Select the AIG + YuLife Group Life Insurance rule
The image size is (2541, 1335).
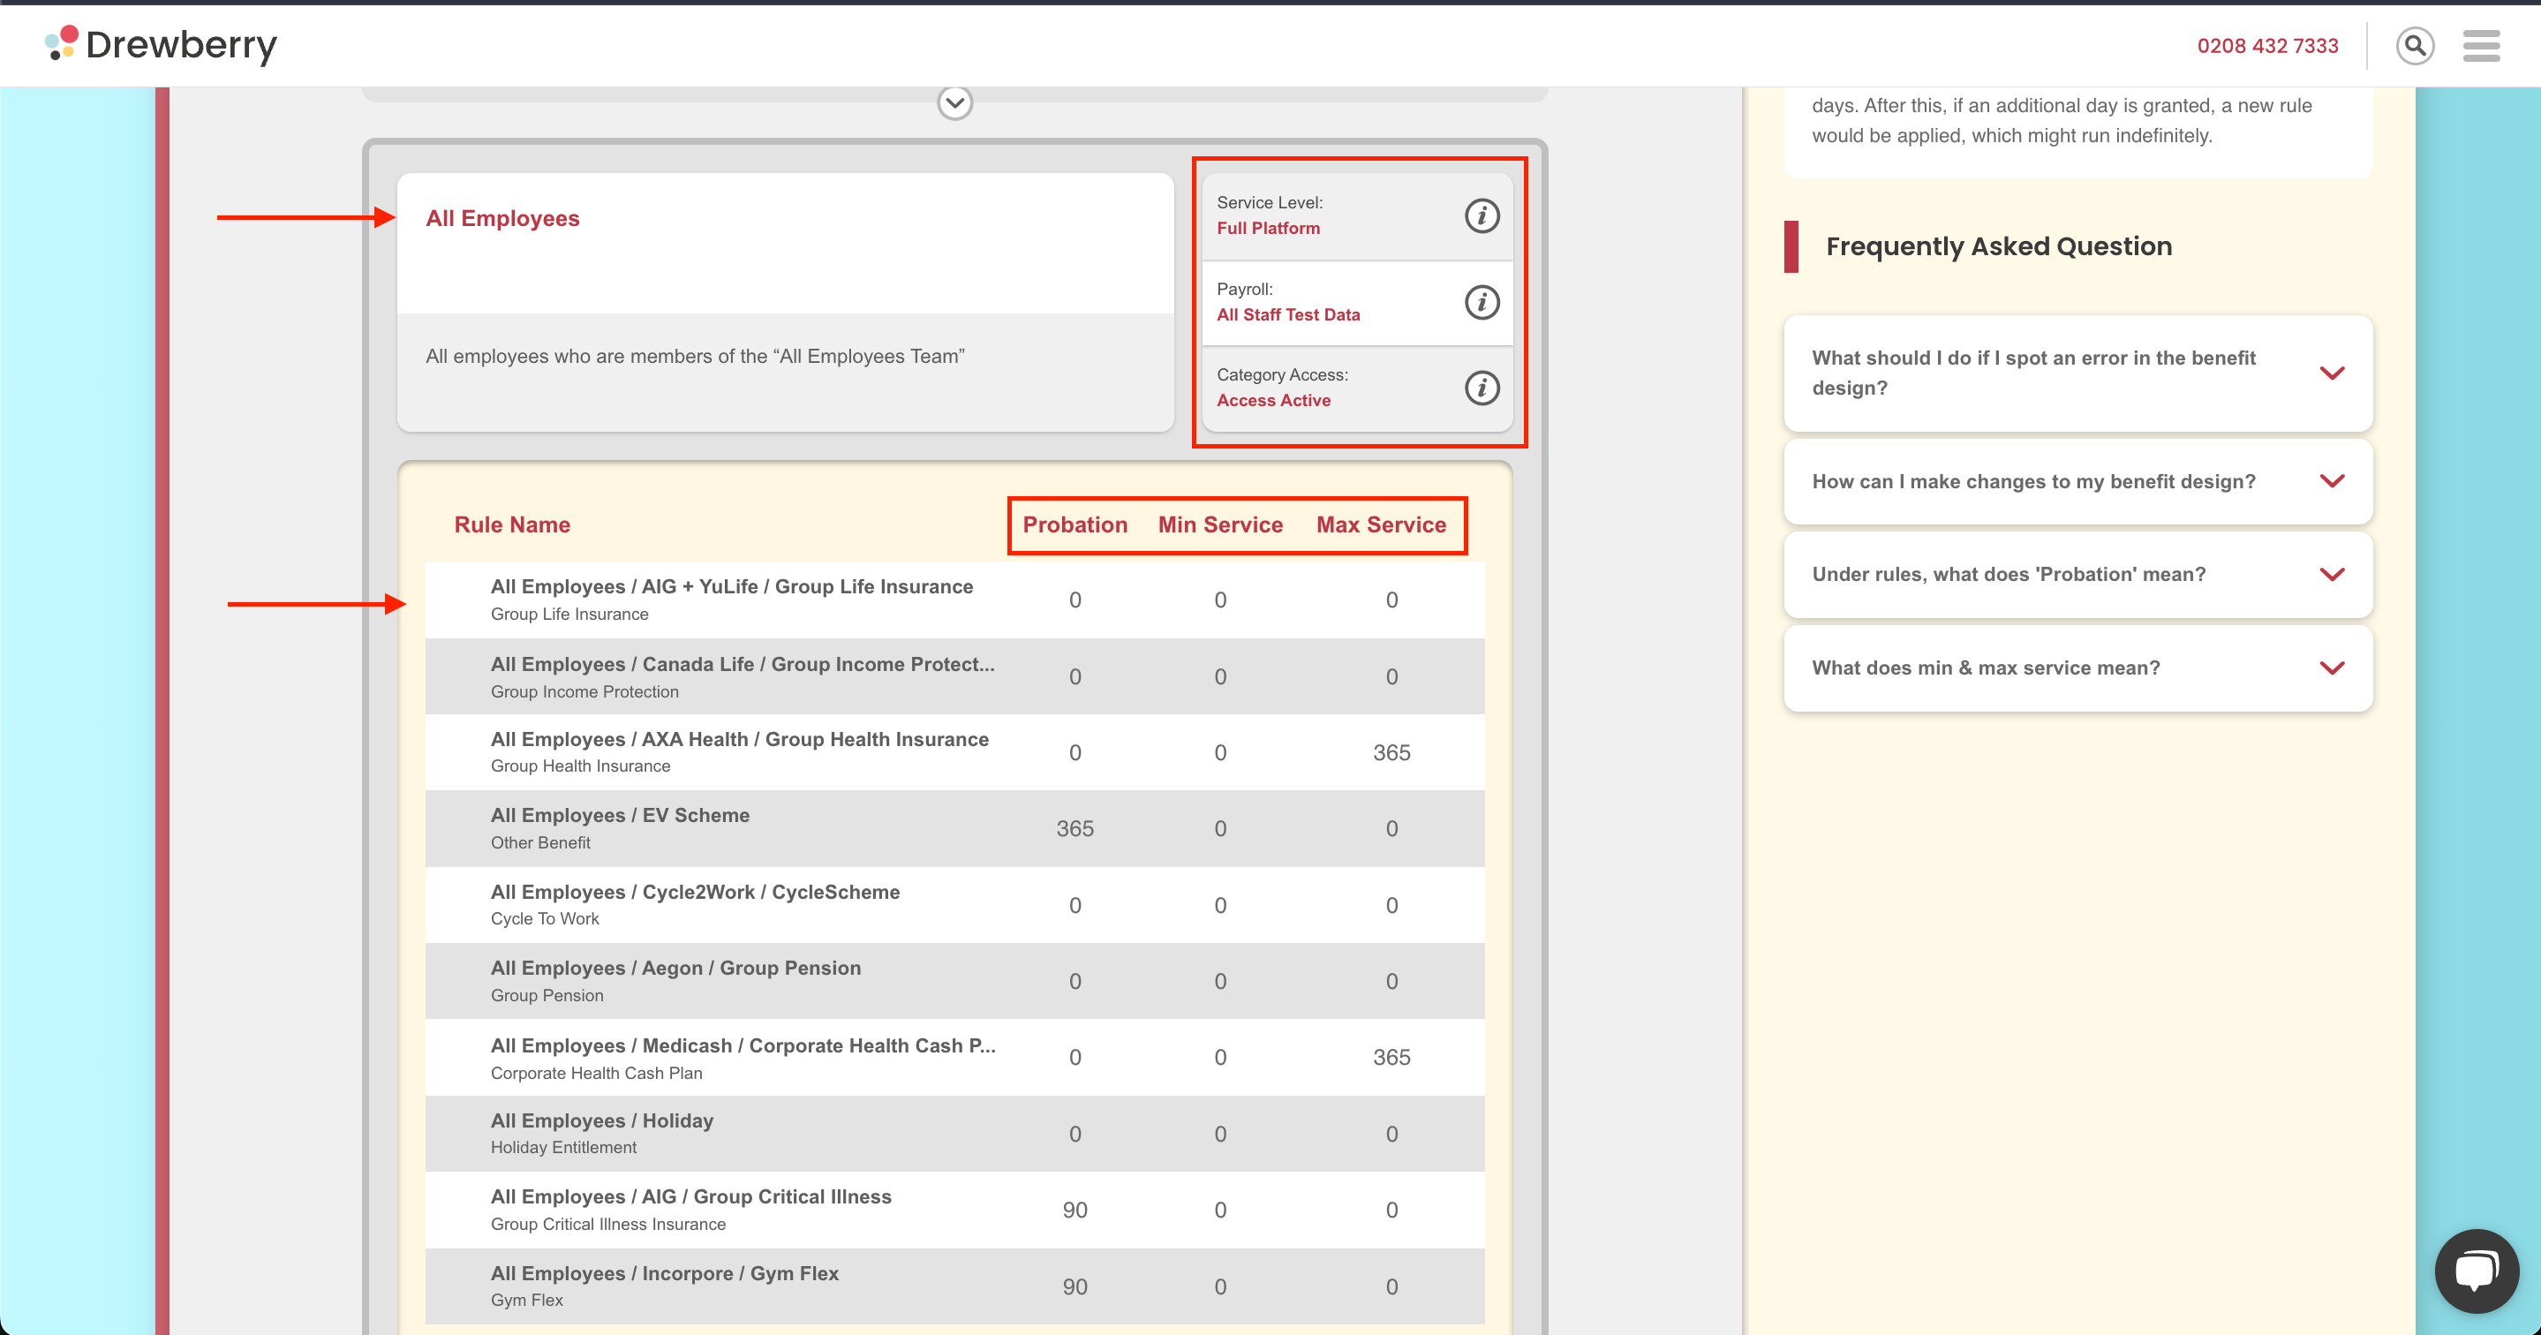[x=954, y=600]
